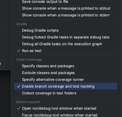
Task: Enable Show console when printed to stderr
Action: coord(66,15)
